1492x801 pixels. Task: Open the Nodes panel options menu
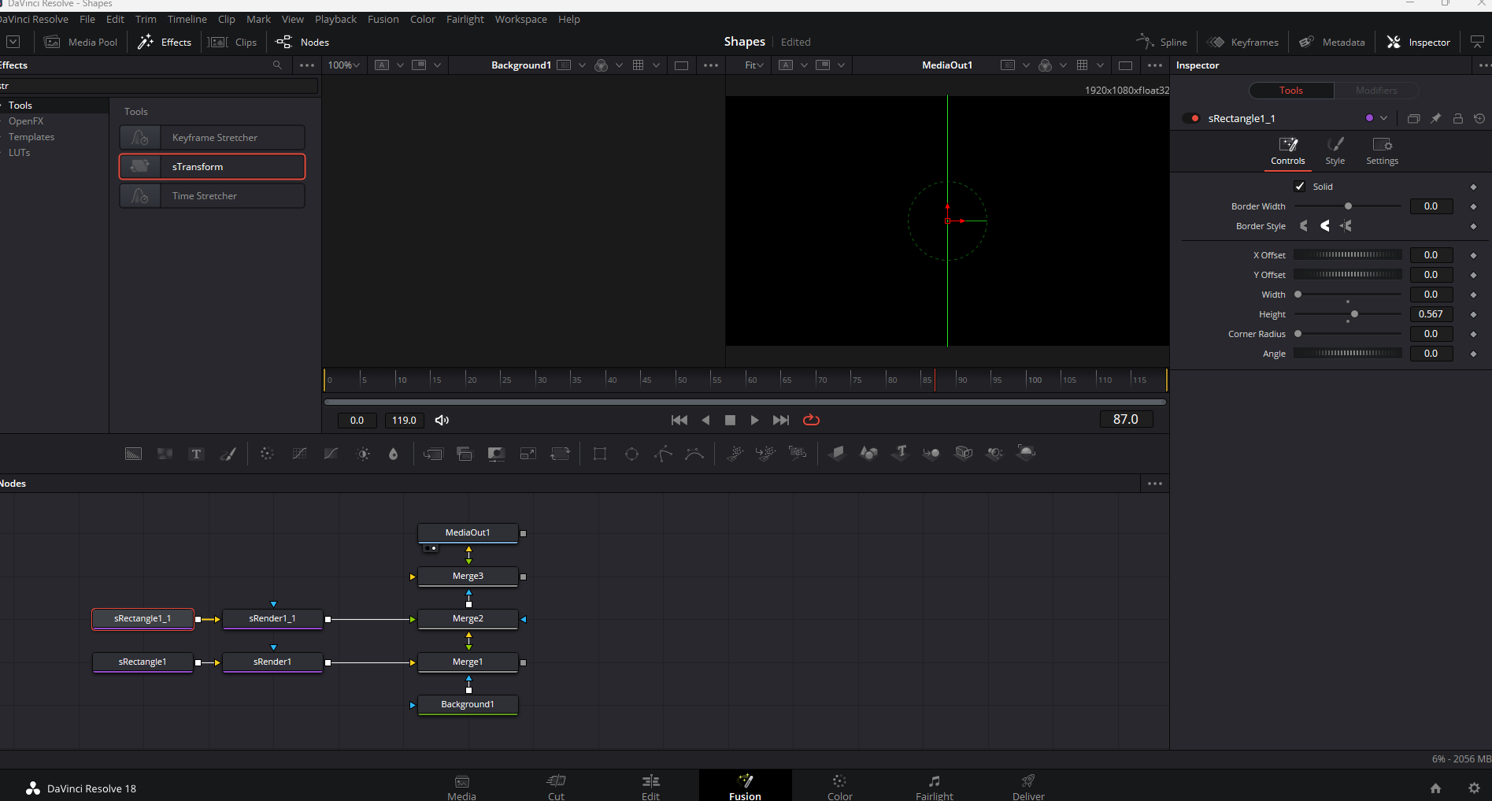click(1155, 484)
